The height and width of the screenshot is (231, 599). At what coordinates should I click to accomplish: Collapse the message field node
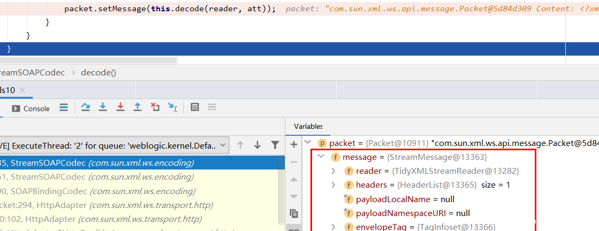pyautogui.click(x=321, y=157)
